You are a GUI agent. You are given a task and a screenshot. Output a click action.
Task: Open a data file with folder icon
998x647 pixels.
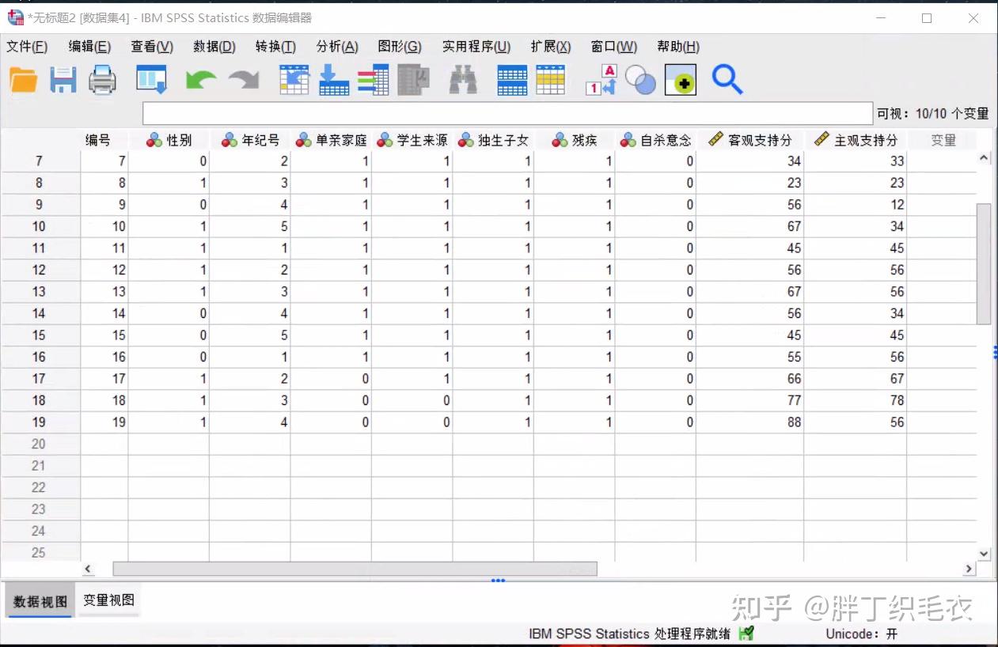click(24, 80)
